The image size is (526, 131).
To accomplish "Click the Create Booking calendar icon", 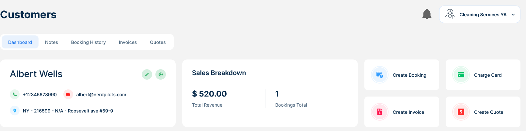I will coord(380,75).
